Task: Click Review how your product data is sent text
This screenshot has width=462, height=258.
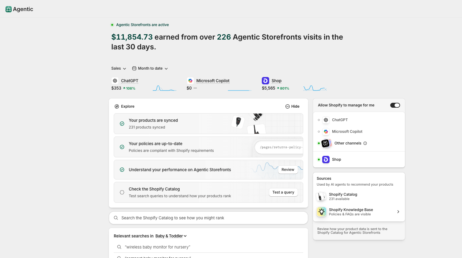Action: 352,231
